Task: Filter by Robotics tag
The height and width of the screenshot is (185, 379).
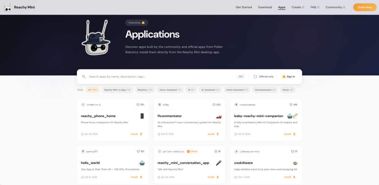Action: point(145,90)
